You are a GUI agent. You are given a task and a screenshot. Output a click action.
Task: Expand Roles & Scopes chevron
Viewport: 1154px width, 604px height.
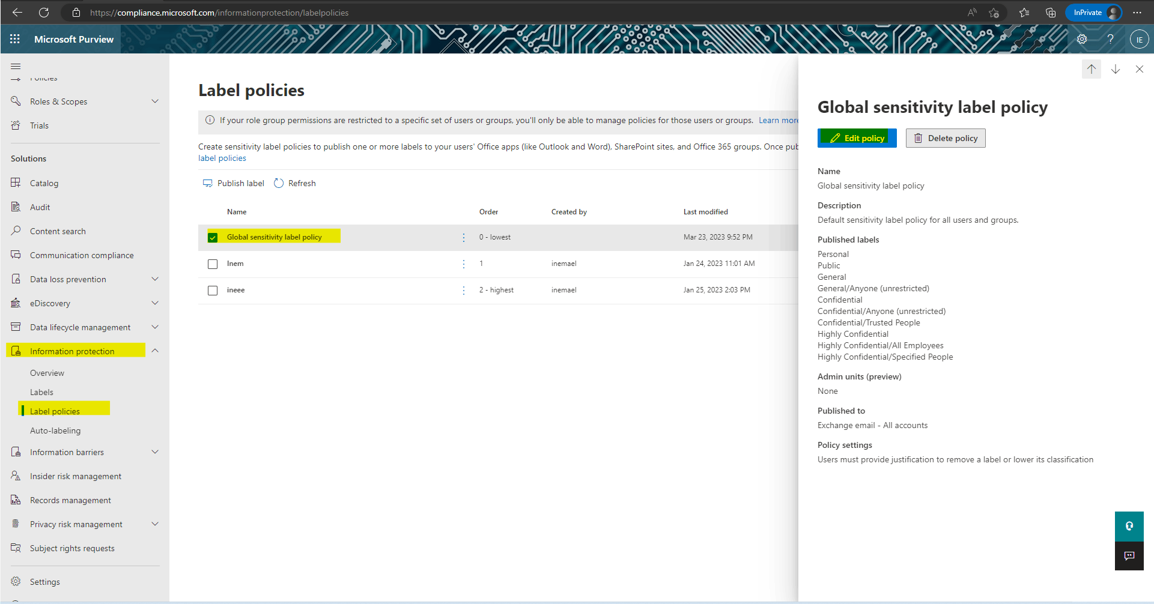pyautogui.click(x=155, y=101)
